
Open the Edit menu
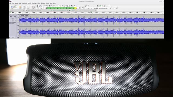pos(13,4)
